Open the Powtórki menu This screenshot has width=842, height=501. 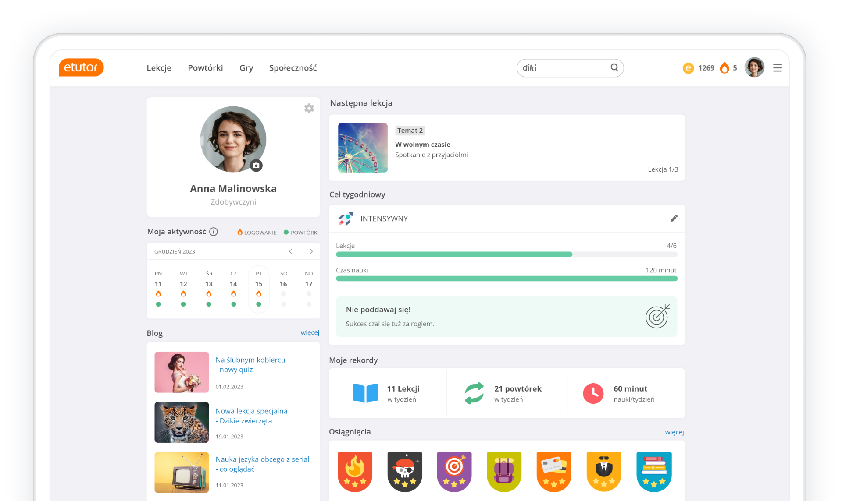point(205,68)
